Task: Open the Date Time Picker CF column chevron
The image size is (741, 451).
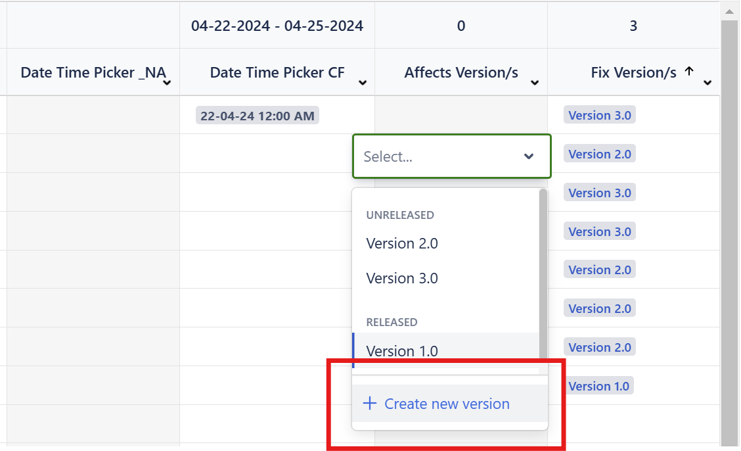Action: pos(363,83)
